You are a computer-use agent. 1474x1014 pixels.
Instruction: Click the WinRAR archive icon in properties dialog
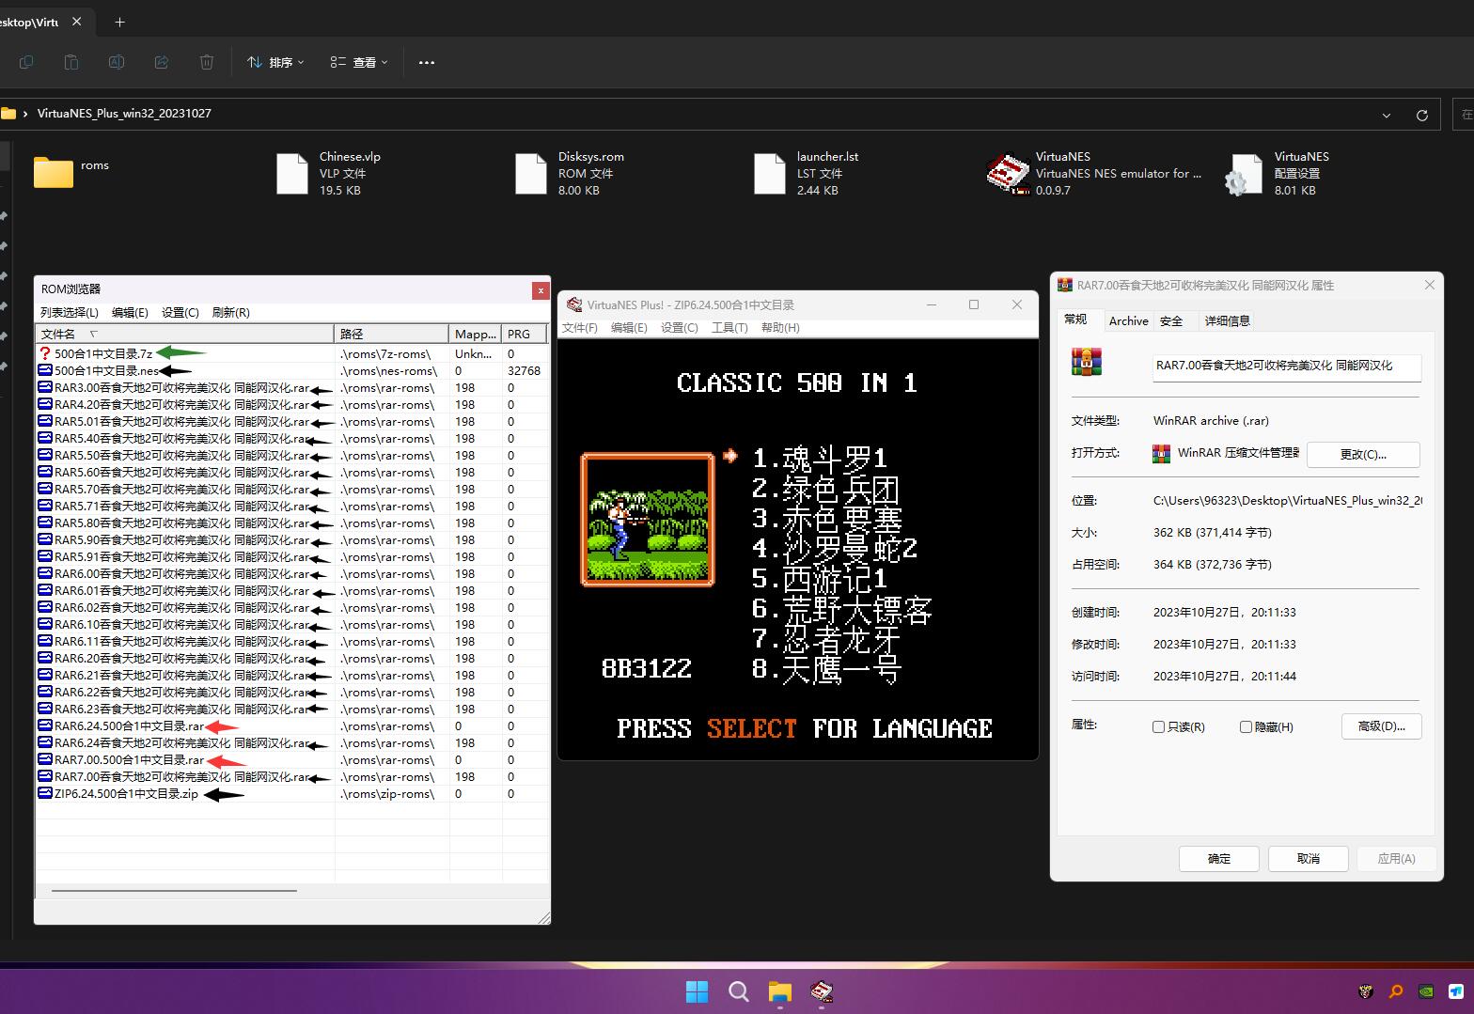point(1087,362)
